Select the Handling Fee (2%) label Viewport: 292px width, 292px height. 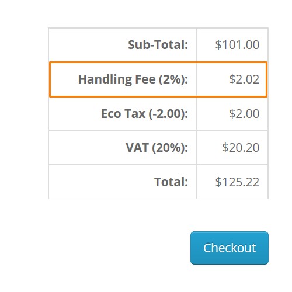(133, 79)
